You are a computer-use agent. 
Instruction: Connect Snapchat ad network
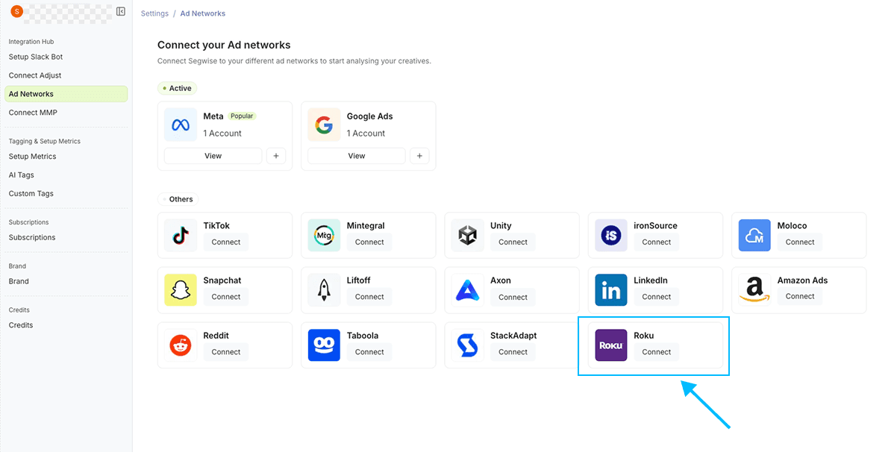[226, 297]
